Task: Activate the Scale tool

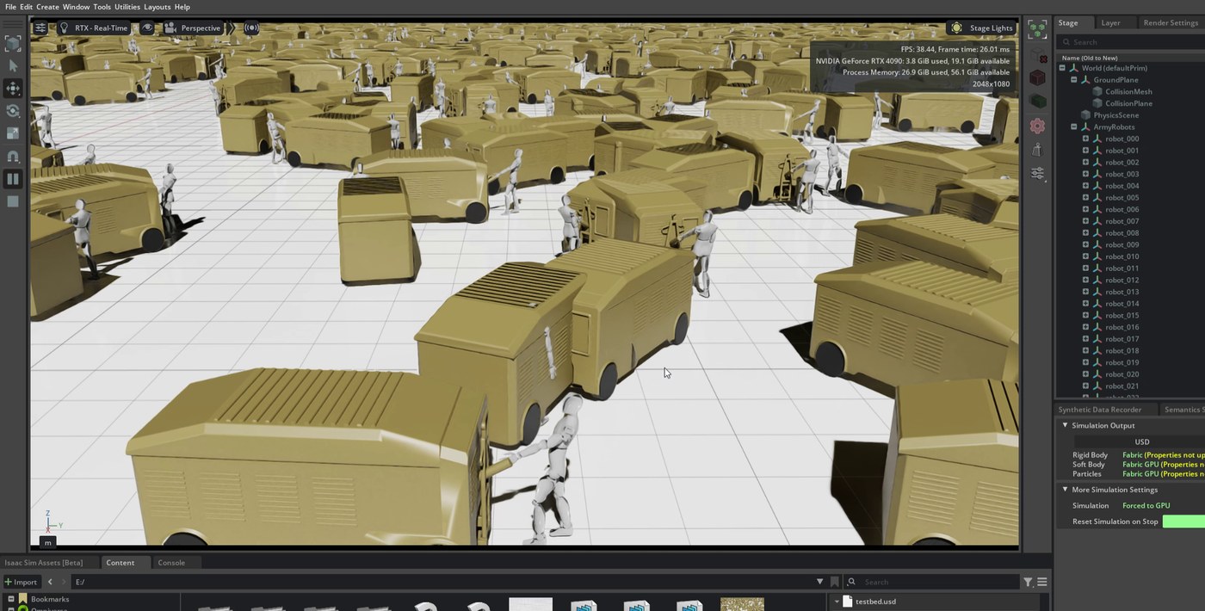Action: click(x=13, y=133)
